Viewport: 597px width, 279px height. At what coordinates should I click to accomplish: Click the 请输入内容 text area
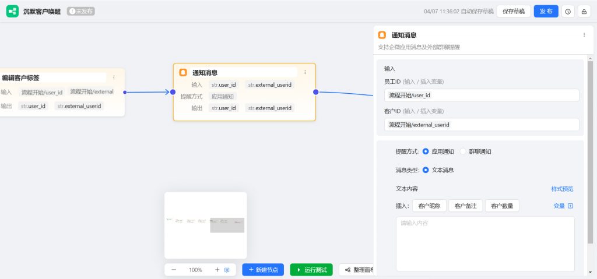pos(485,244)
